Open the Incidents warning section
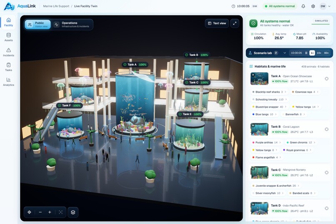The image size is (336, 224). pos(8,52)
